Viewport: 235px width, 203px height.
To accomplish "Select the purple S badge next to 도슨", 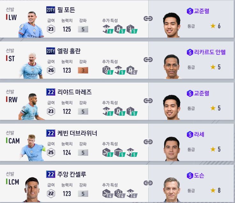I will (x=190, y=175).
